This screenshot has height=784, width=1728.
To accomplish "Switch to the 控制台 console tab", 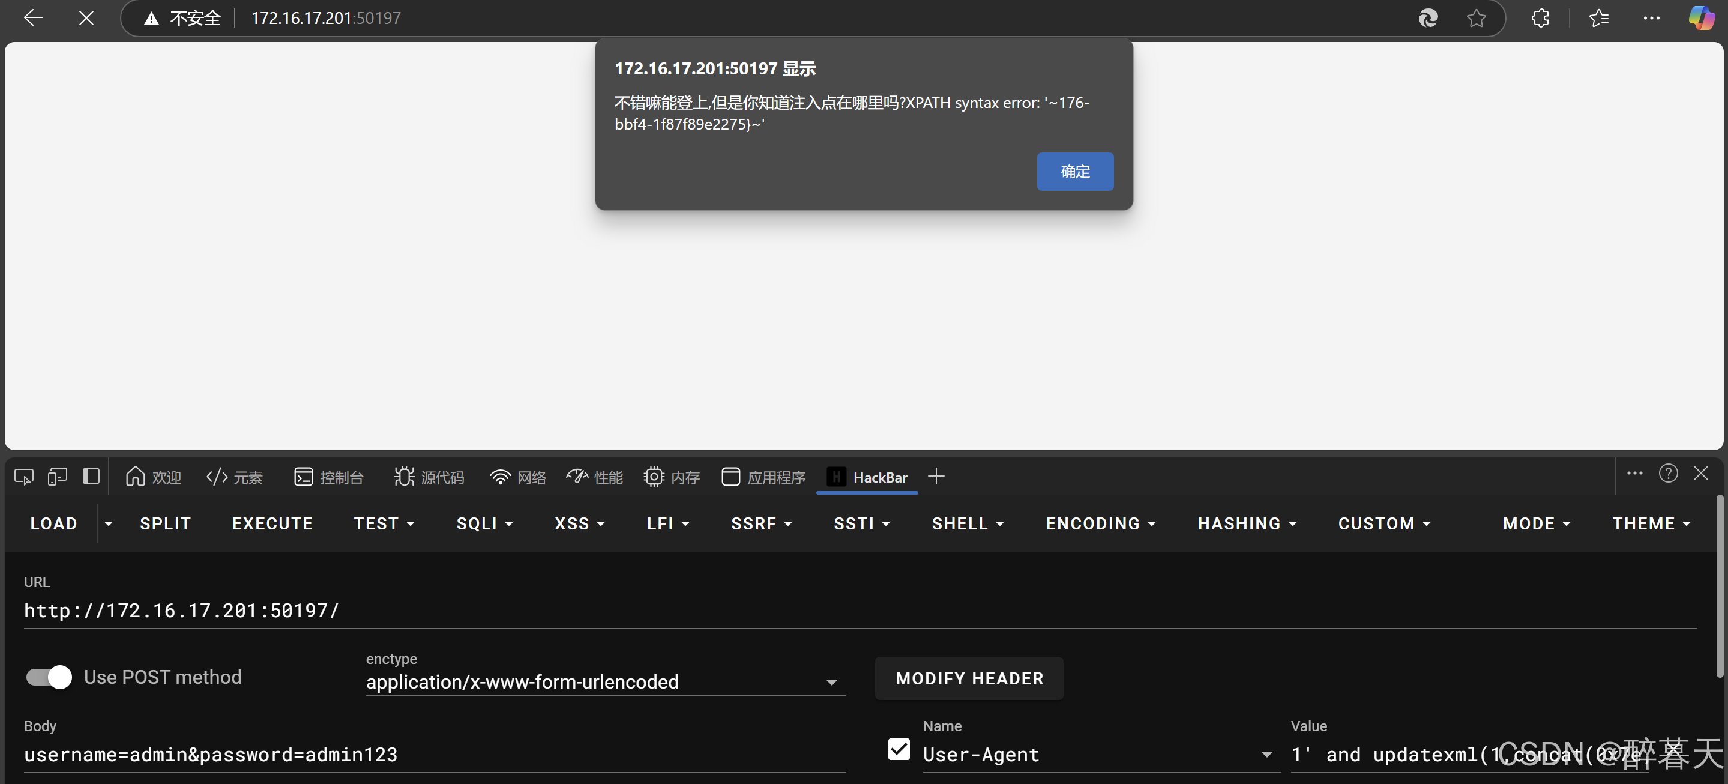I will pos(329,477).
